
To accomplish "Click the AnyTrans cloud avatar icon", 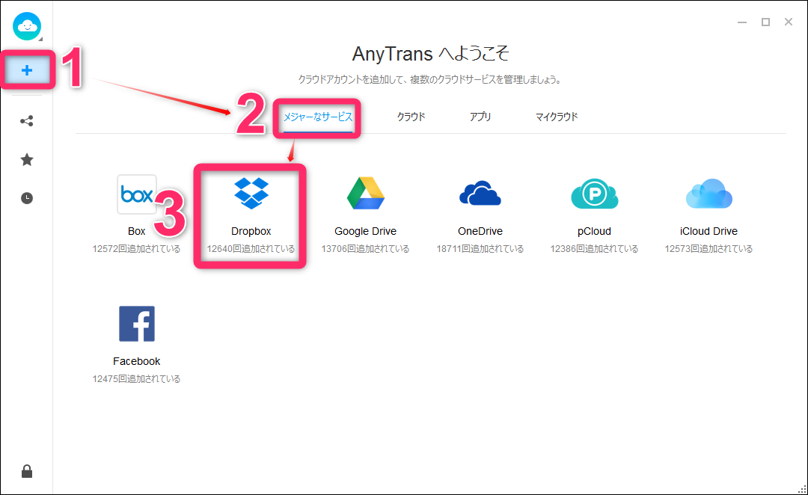I will (x=27, y=25).
